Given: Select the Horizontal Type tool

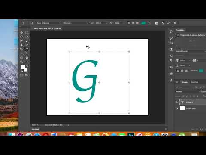Looking at the screenshot, I should point(27,50).
